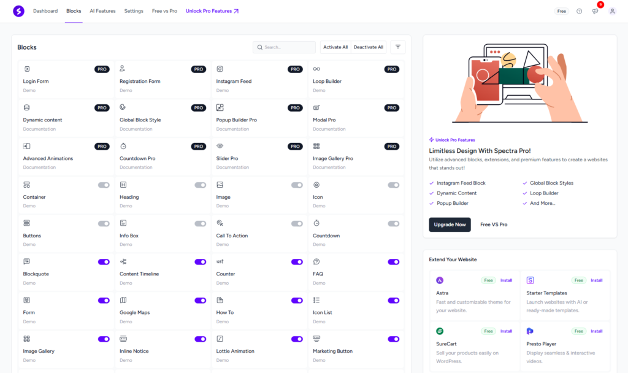Screen dimensions: 628x373
Task: Enable the Heading block toggle
Action: [201, 185]
